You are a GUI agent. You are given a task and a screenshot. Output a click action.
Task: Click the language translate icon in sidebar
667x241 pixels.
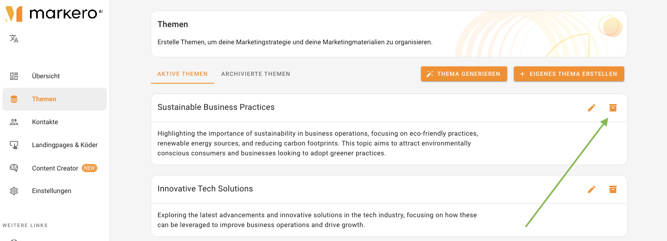point(14,39)
